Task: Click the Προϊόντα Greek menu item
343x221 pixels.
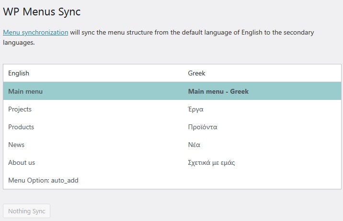Action: click(203, 127)
